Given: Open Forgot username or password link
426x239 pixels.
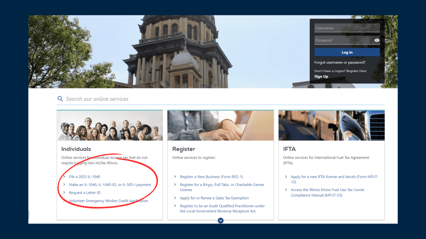Looking at the screenshot, I should click(x=340, y=63).
